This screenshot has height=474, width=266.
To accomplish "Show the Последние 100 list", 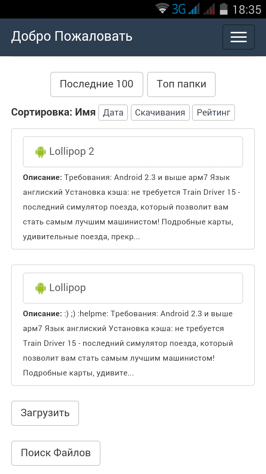I will coord(96,84).
